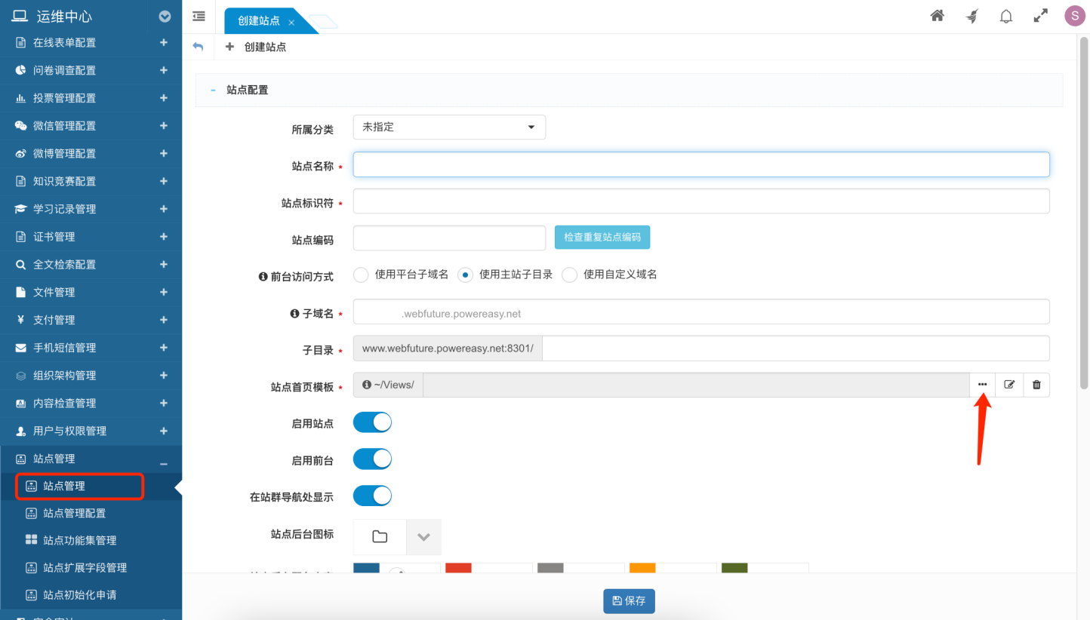Close the 创建站点 tab
1090x620 pixels.
(x=291, y=23)
